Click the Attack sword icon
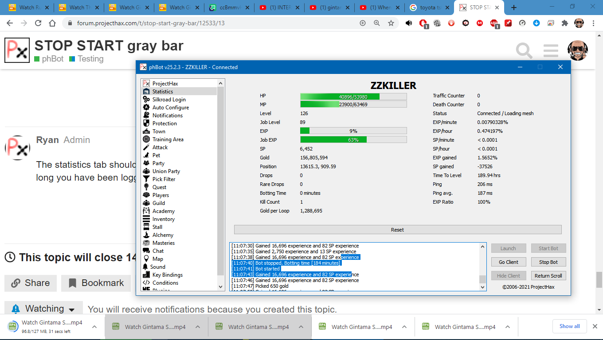The height and width of the screenshot is (340, 603). click(x=146, y=147)
